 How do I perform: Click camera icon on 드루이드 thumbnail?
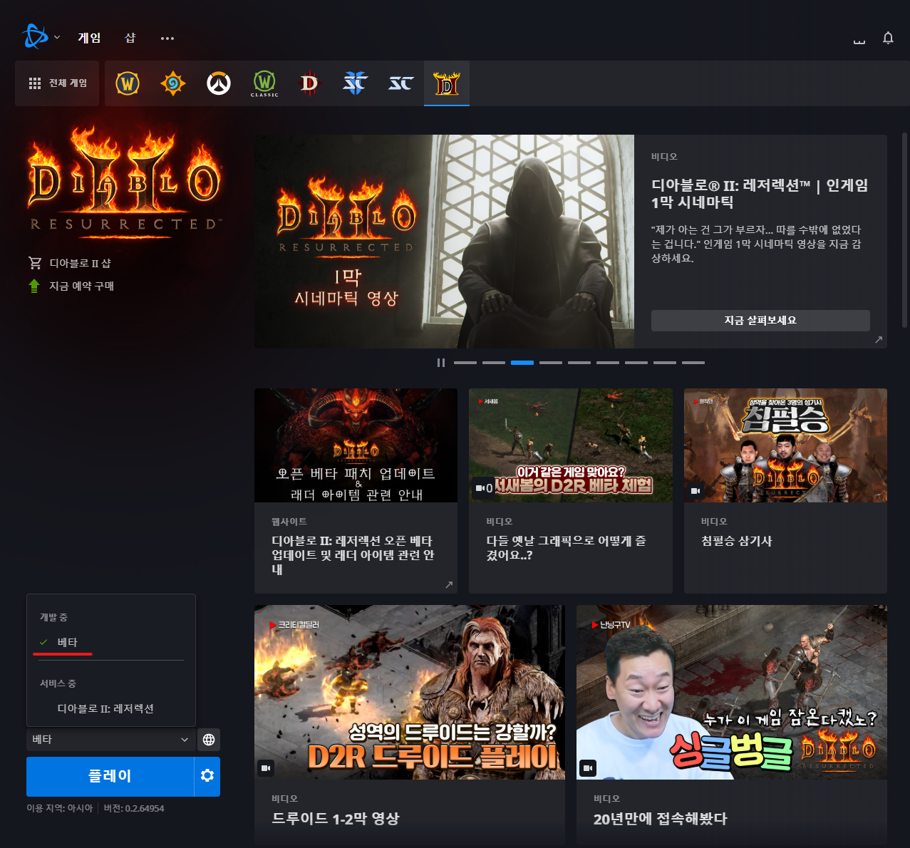[266, 768]
